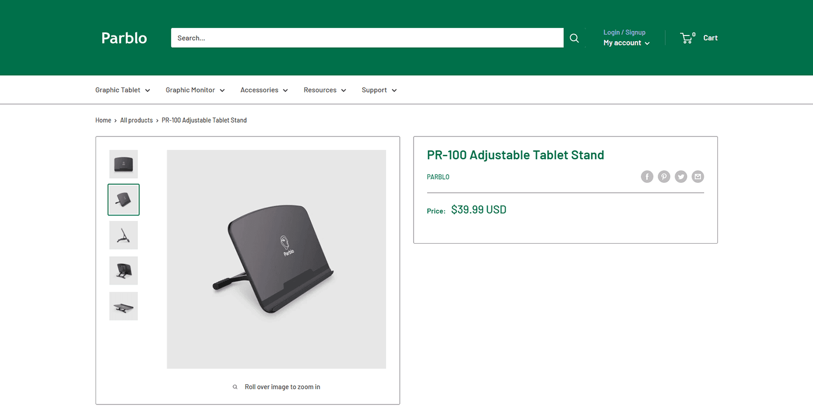Open the Resources menu
Image resolution: width=813 pixels, height=406 pixels.
point(325,90)
